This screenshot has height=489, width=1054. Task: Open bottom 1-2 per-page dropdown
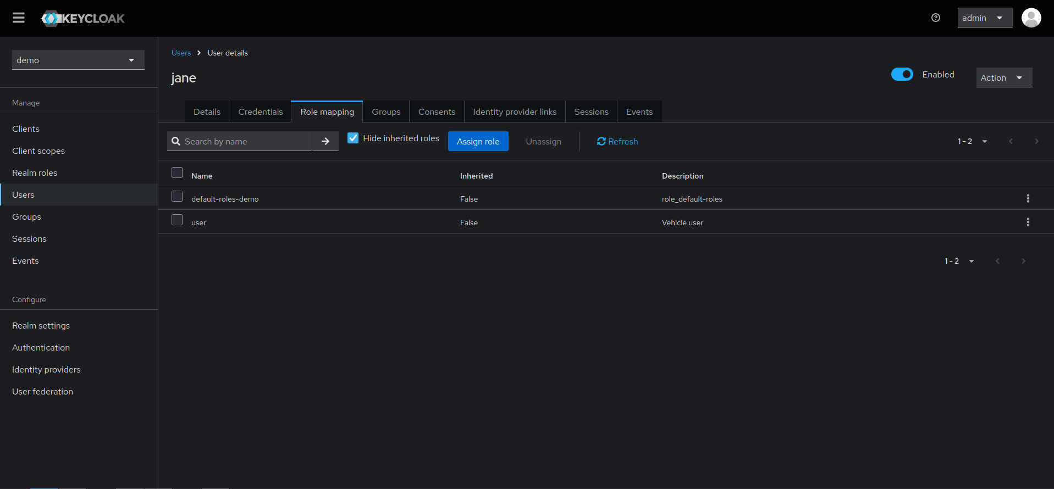point(959,261)
